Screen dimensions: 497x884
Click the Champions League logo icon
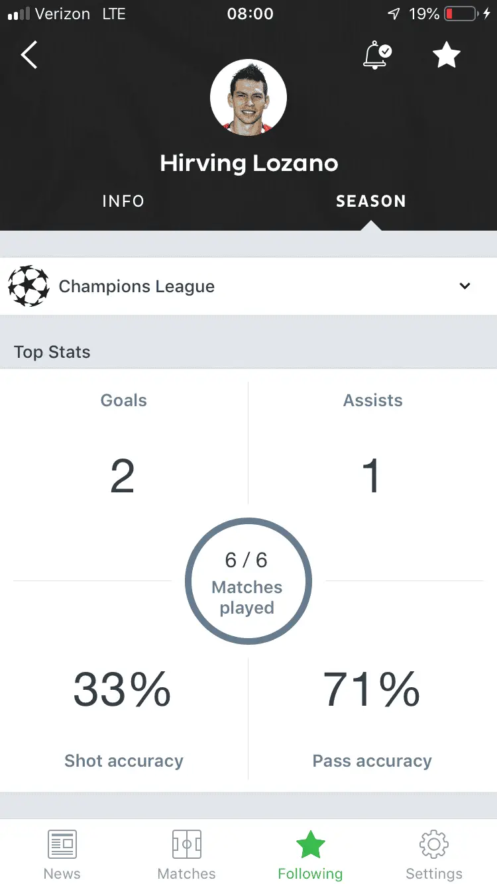pyautogui.click(x=28, y=286)
